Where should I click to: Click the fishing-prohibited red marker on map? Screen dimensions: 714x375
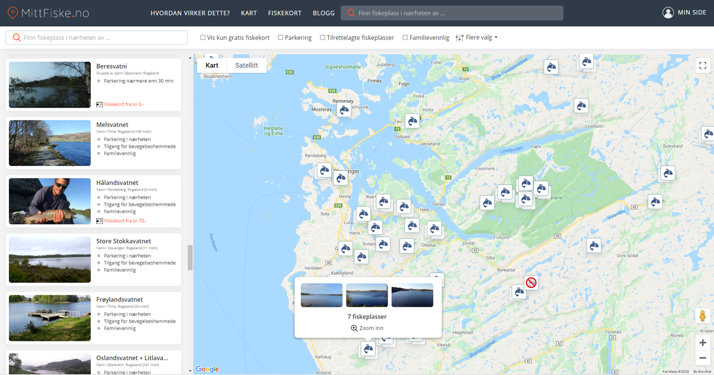[531, 283]
